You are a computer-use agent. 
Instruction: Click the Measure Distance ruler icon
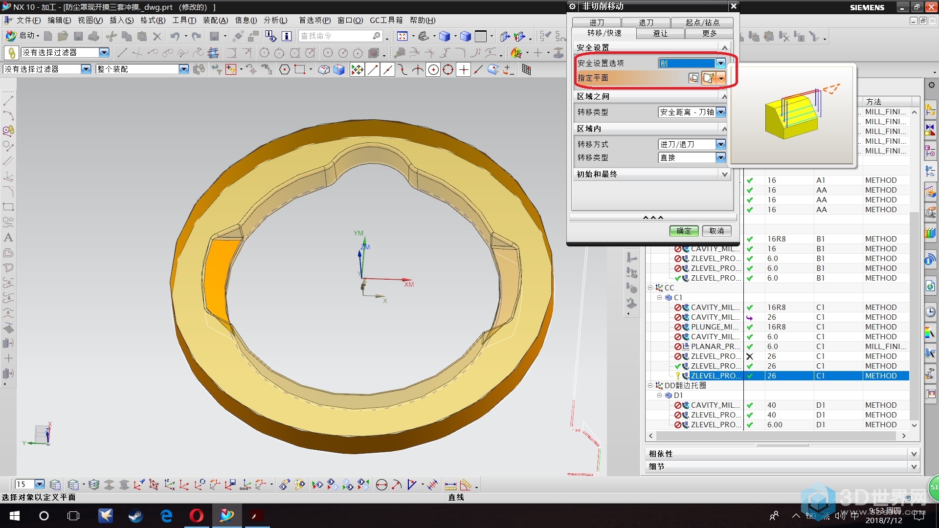point(450,484)
